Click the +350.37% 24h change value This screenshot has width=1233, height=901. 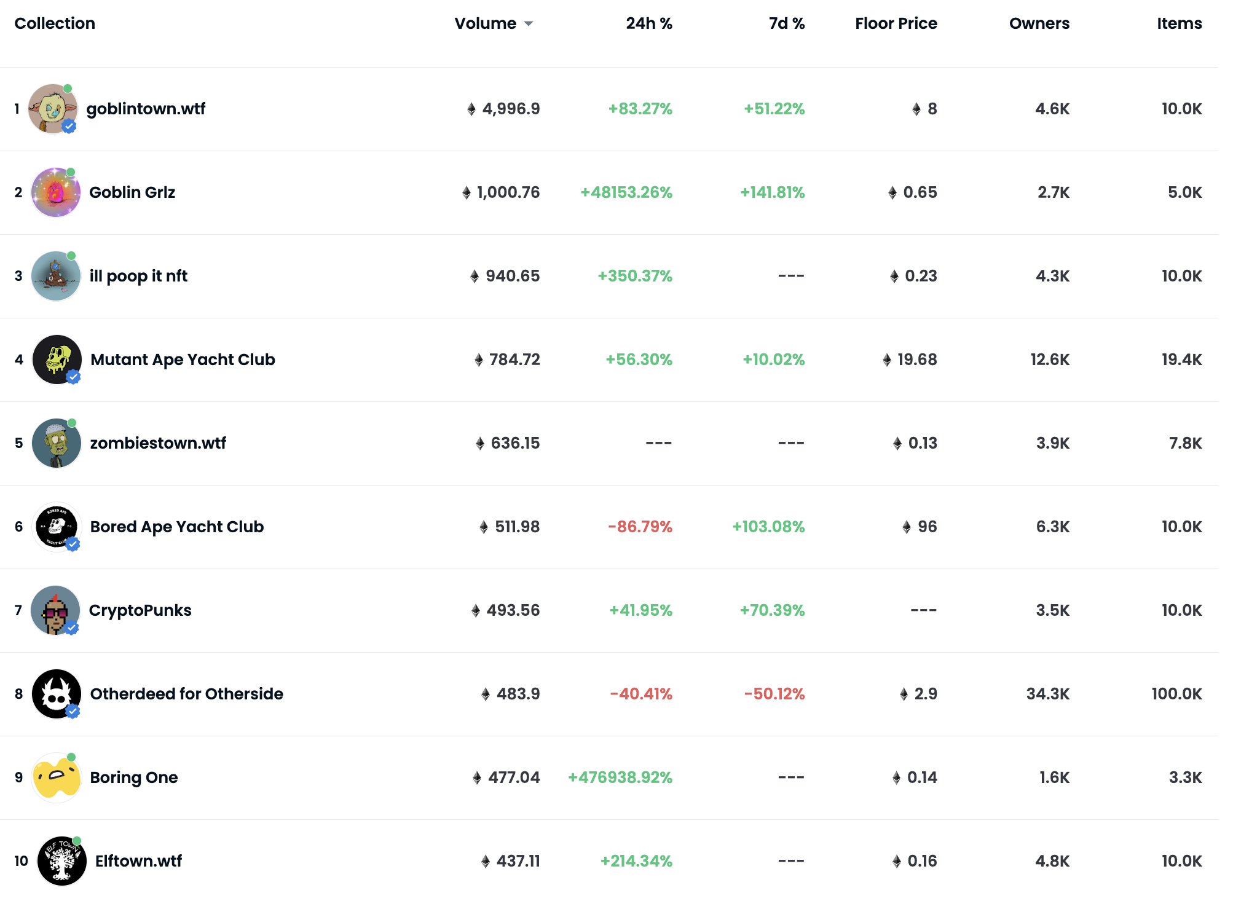[x=635, y=276]
